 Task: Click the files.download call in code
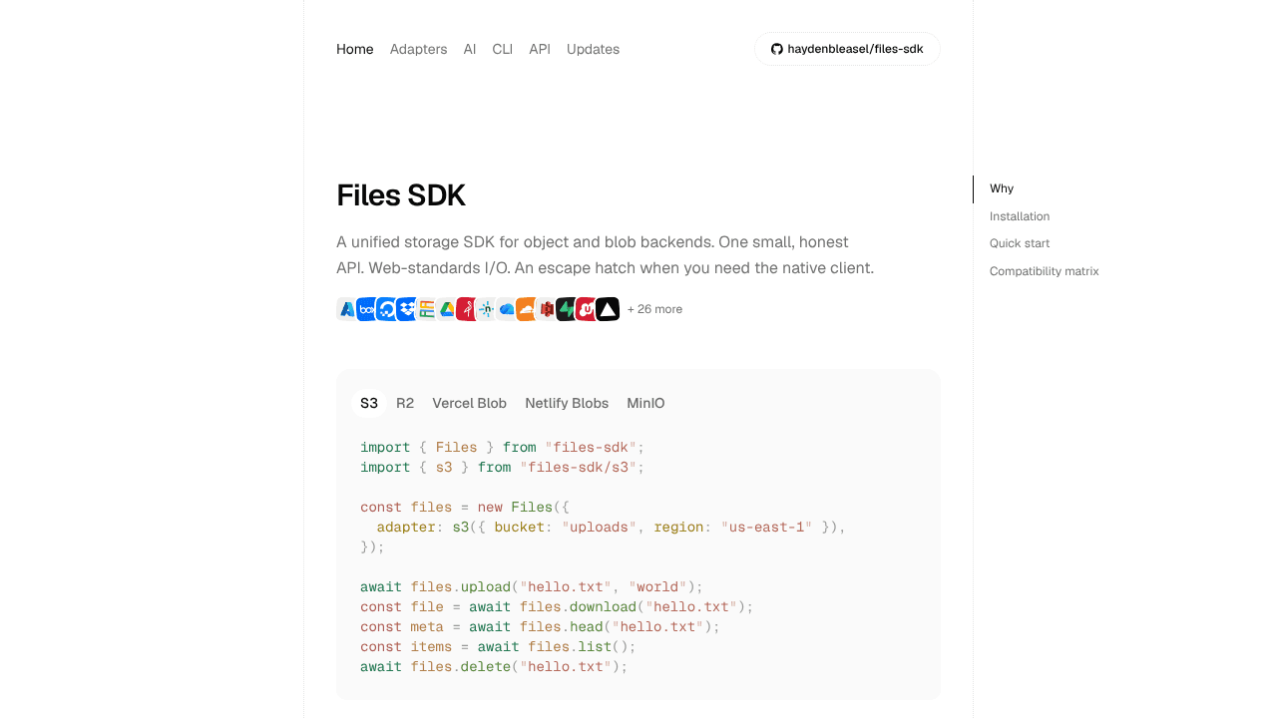click(x=578, y=606)
